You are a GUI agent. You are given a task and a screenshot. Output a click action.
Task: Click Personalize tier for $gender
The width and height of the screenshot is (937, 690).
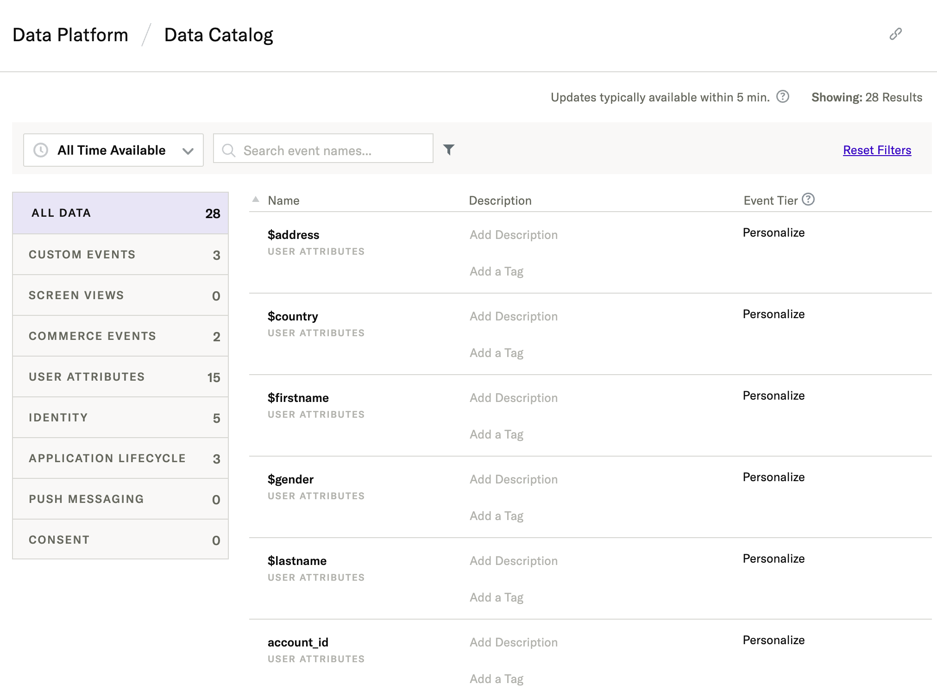tap(773, 477)
